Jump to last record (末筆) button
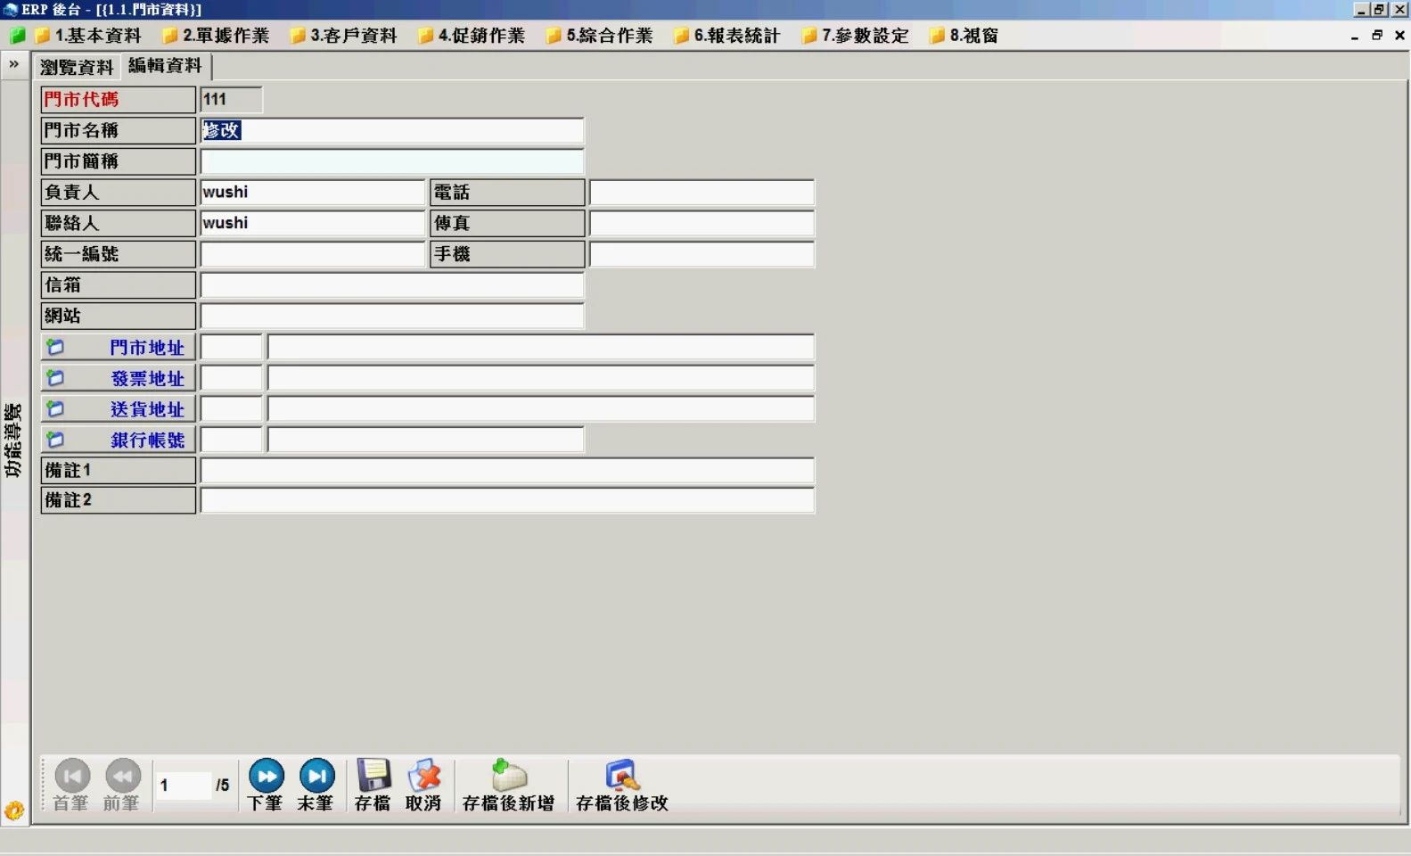The height and width of the screenshot is (856, 1411). pos(316,785)
